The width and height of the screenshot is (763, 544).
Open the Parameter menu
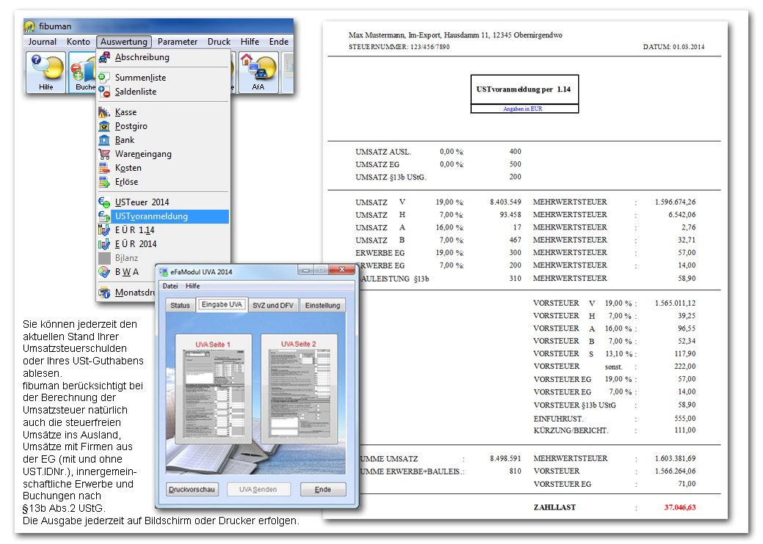pos(177,42)
